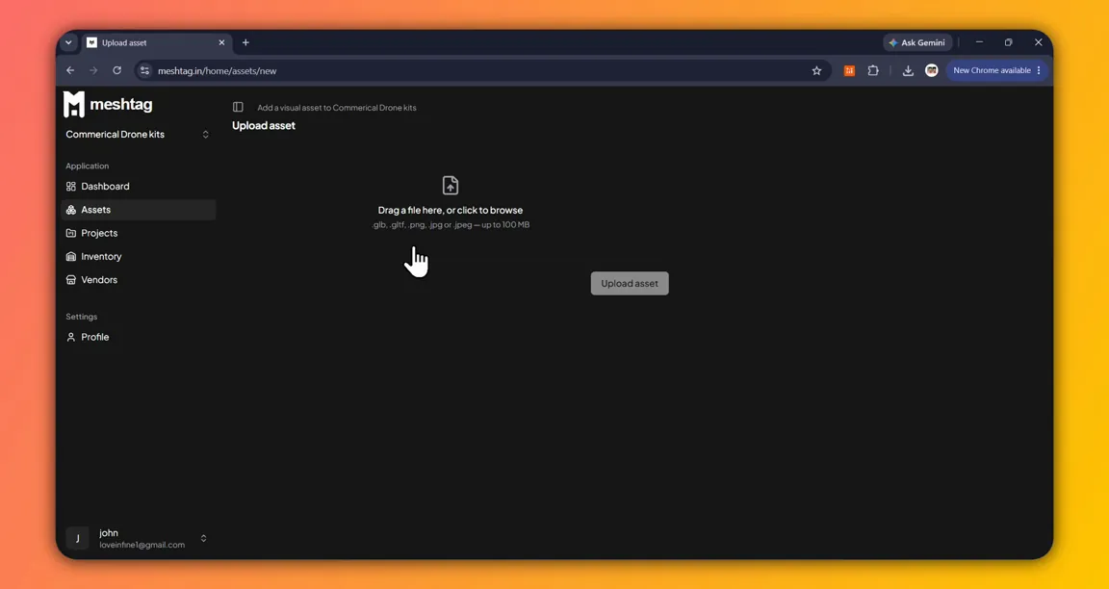Viewport: 1109px width, 589px height.
Task: Click the Settings section label
Action: coord(81,317)
